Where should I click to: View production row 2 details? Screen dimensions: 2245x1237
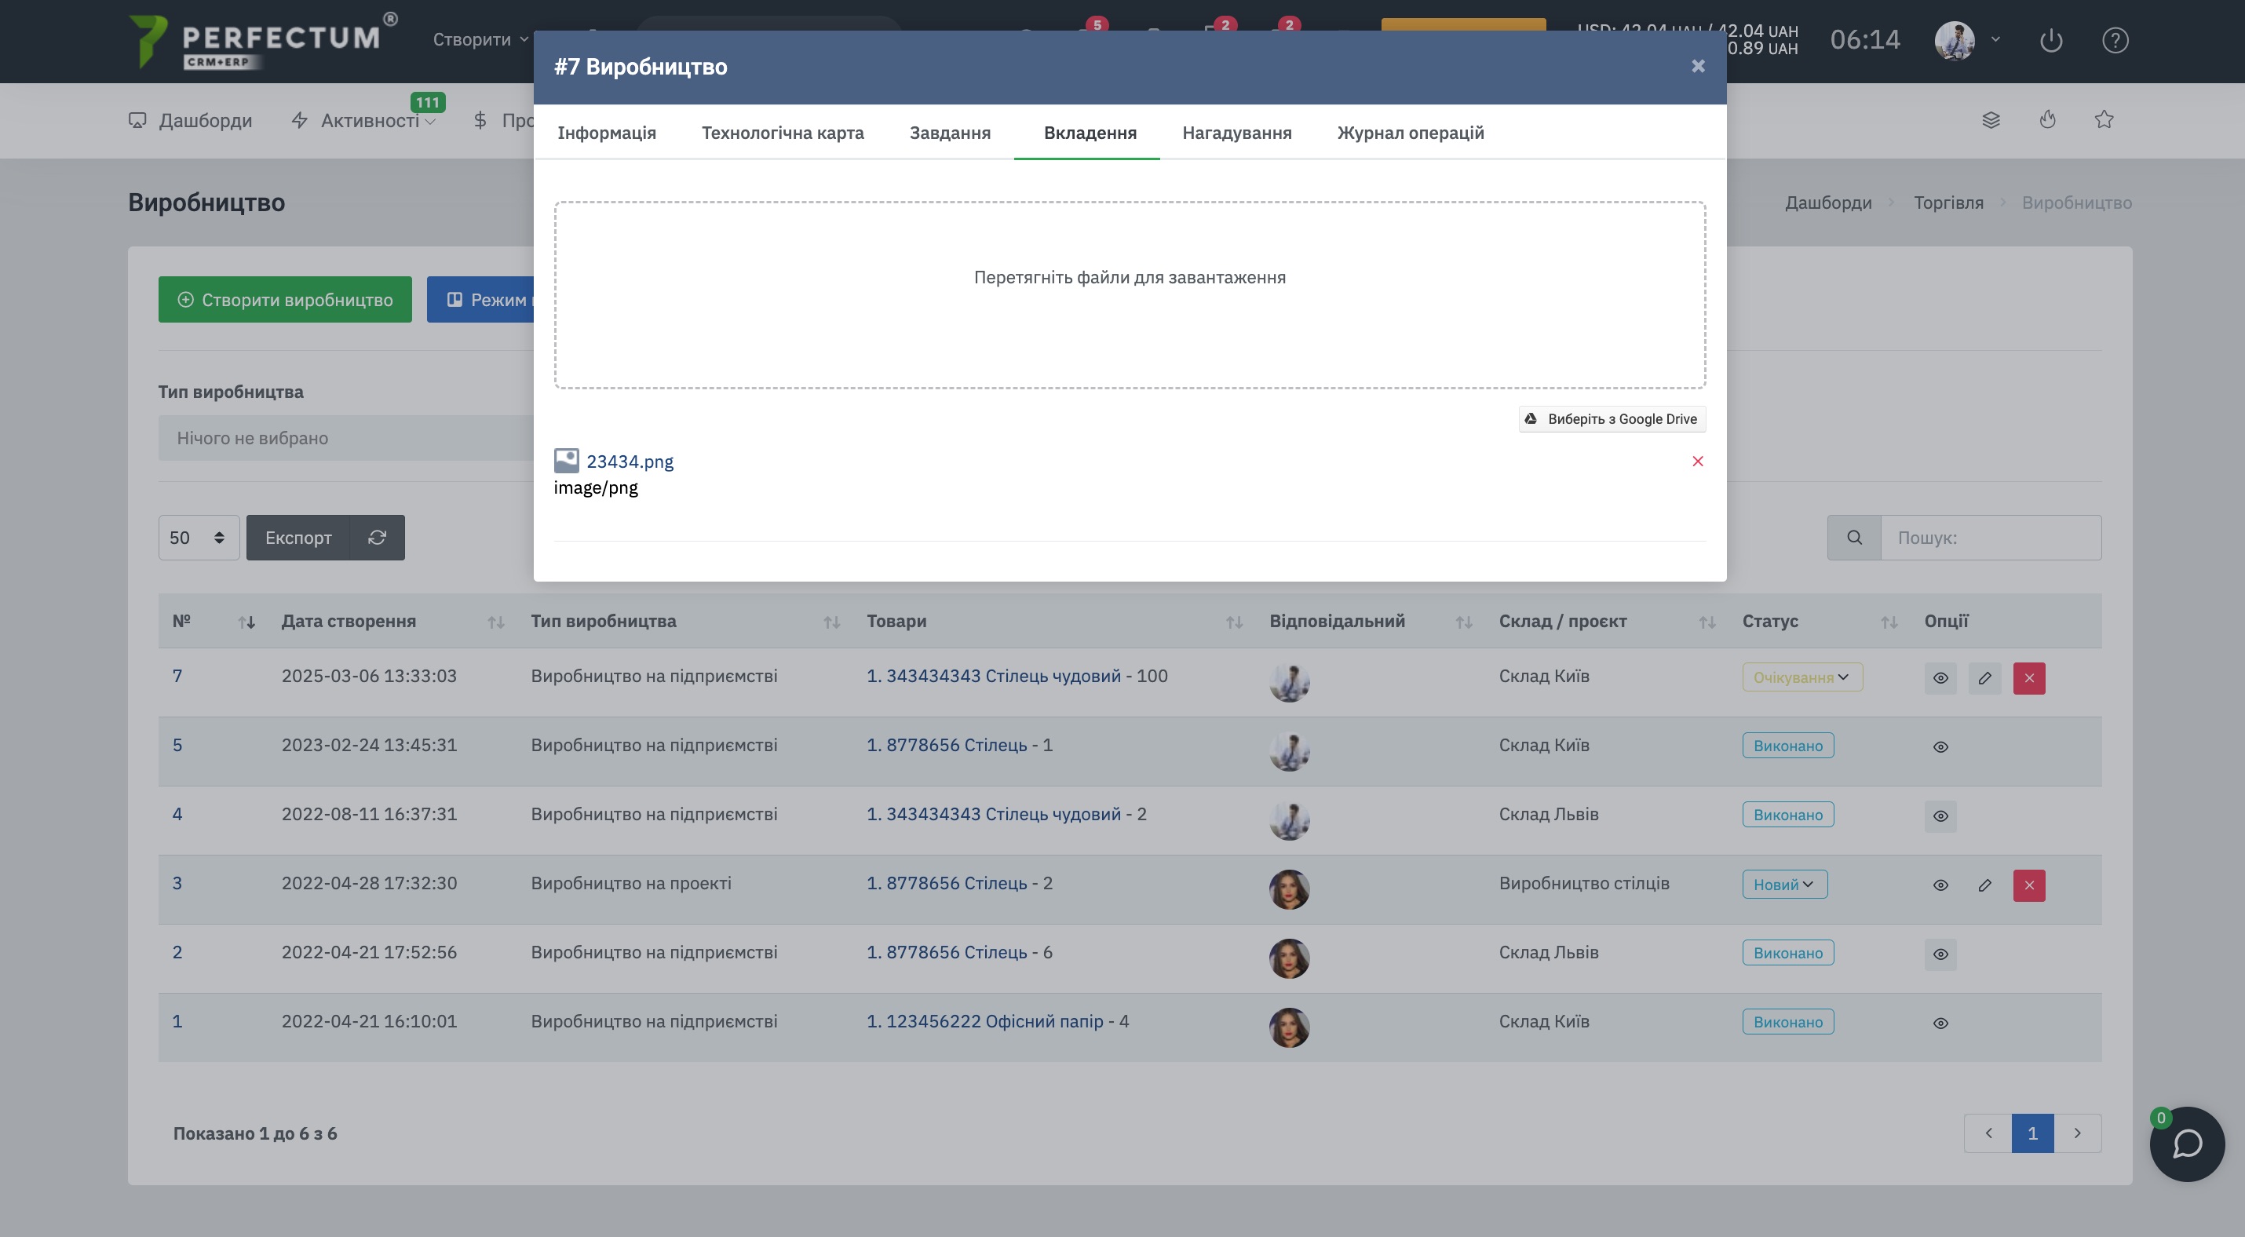tap(1940, 954)
